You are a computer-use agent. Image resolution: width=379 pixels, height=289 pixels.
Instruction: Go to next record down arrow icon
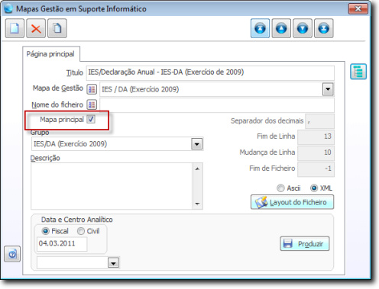tap(303, 28)
